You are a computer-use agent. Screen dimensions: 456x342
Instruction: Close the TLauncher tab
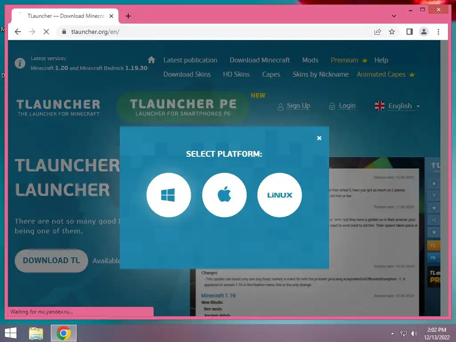(x=111, y=16)
